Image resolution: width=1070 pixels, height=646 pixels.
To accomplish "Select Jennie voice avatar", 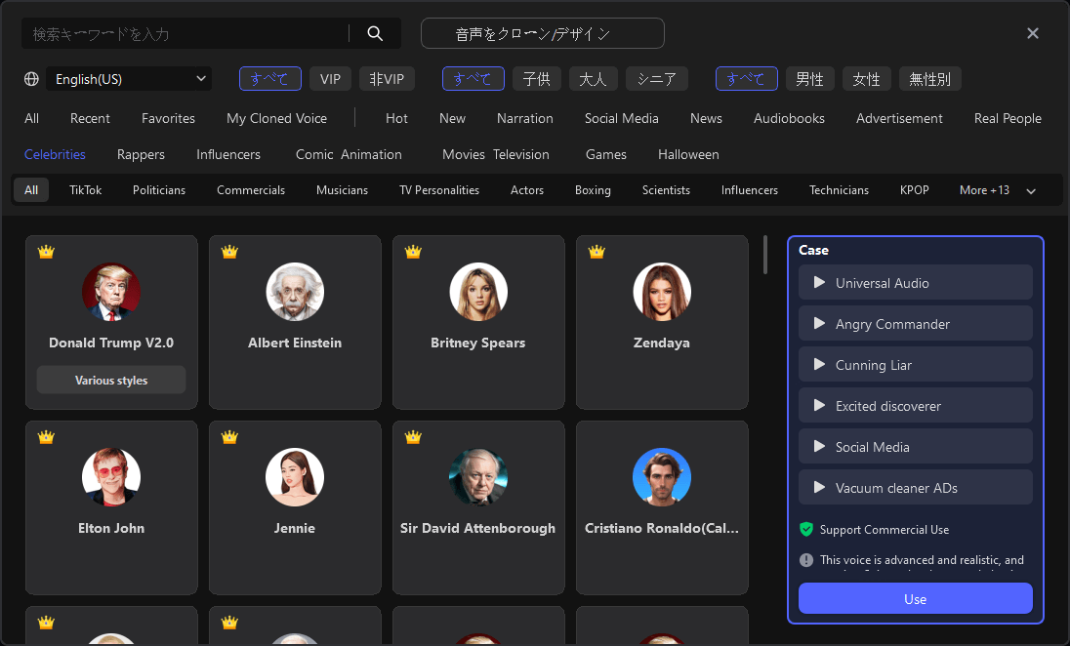I will pyautogui.click(x=295, y=477).
